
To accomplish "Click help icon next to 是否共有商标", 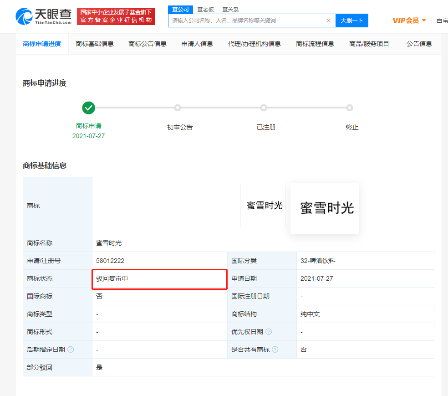I will [x=275, y=350].
